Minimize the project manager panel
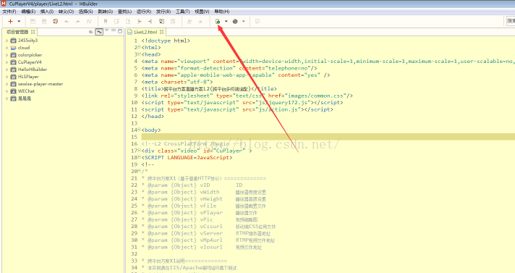Image resolution: width=515 pixels, height=273 pixels. coord(114,30)
